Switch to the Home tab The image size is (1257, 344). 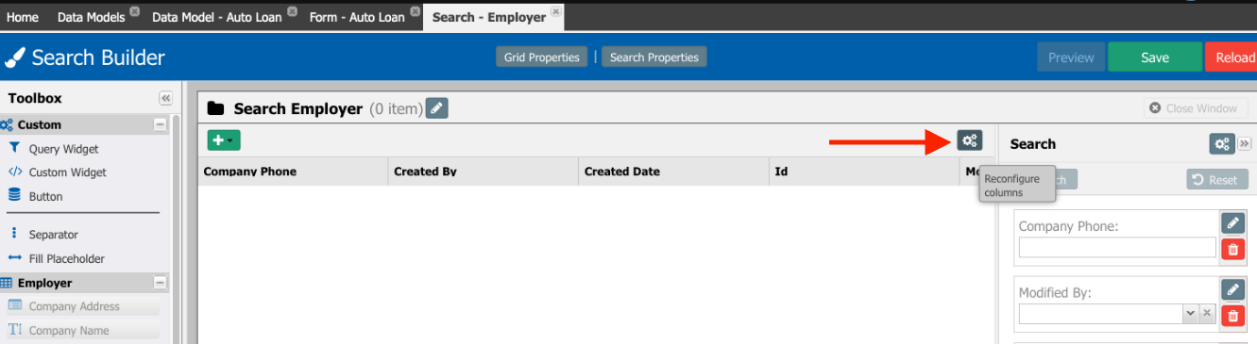click(23, 17)
